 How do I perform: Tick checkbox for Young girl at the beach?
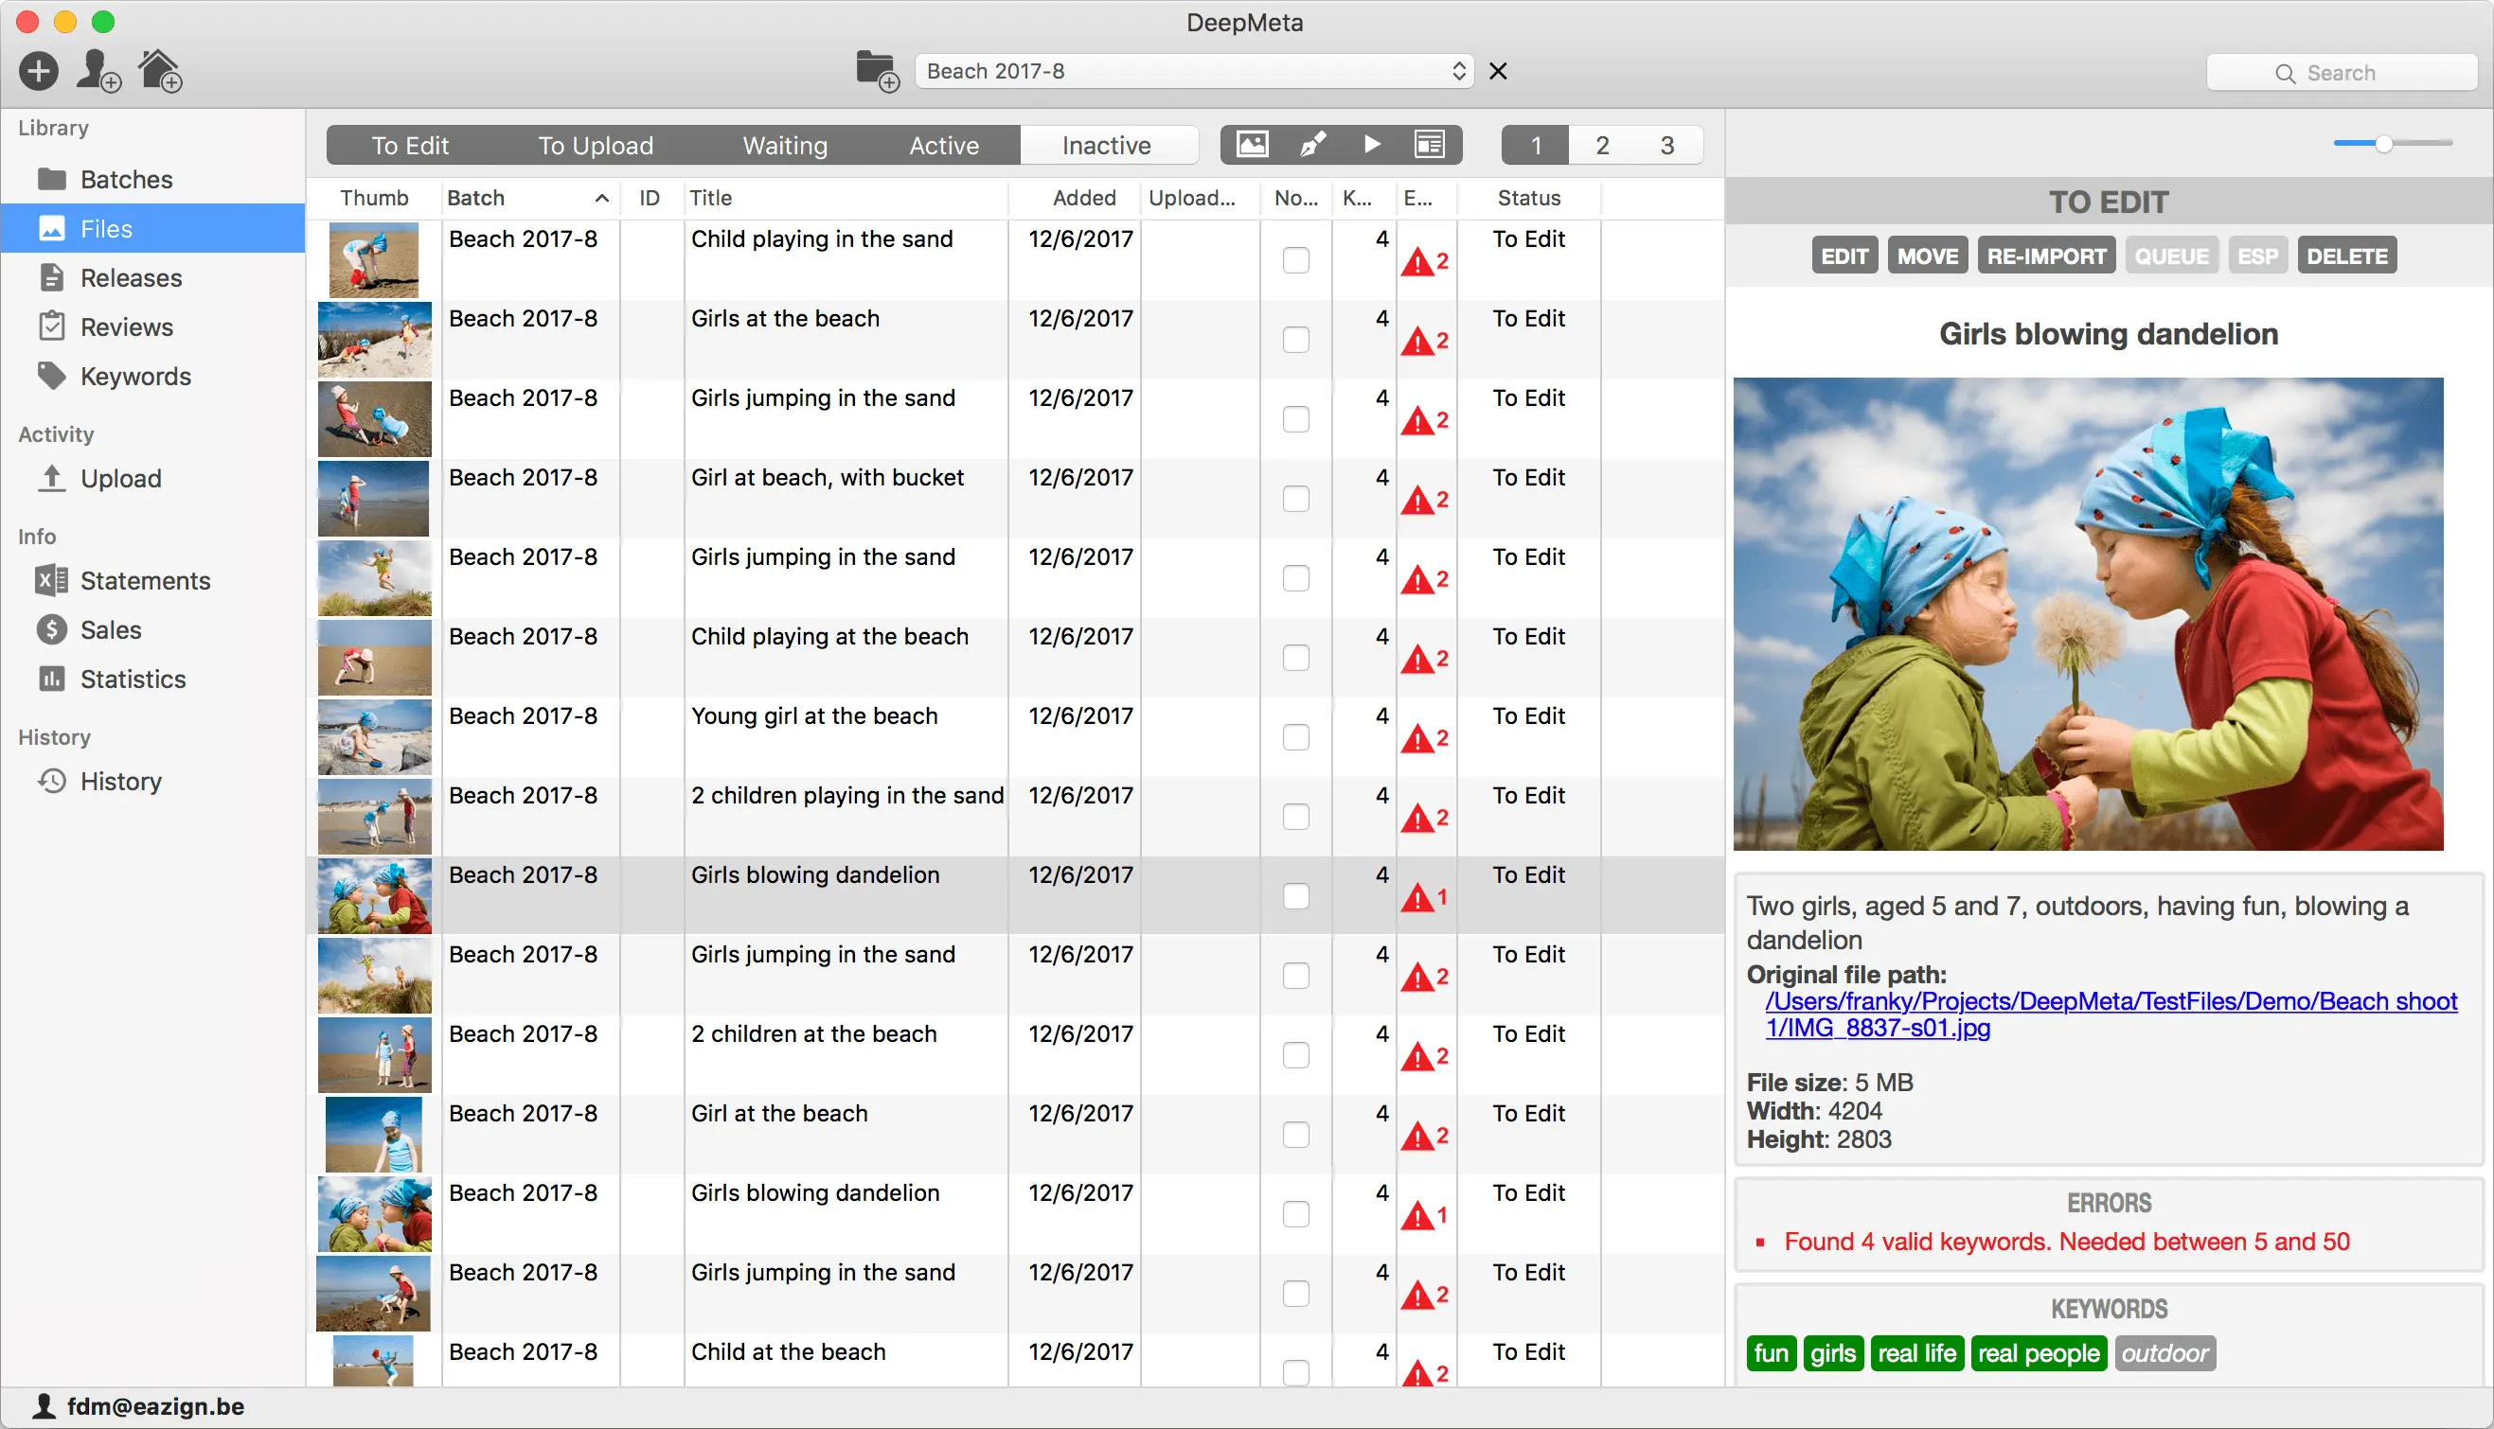1295,737
